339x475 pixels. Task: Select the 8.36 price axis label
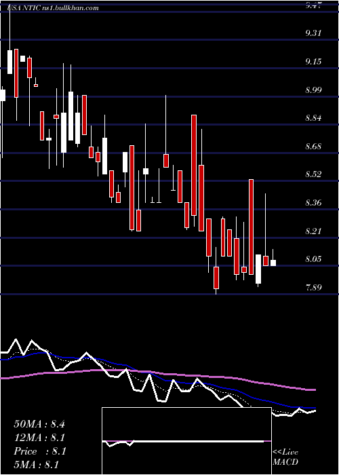[313, 203]
